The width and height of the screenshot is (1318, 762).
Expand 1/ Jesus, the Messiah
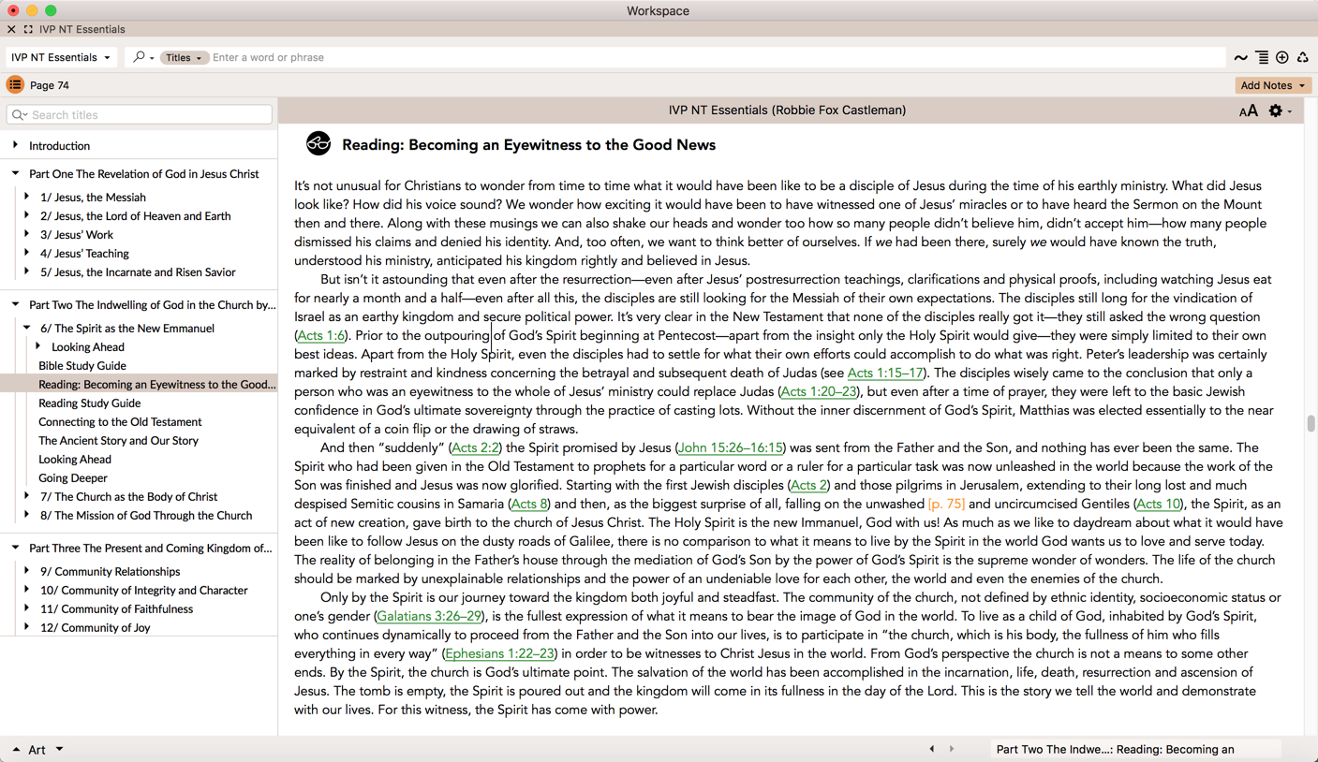point(26,197)
